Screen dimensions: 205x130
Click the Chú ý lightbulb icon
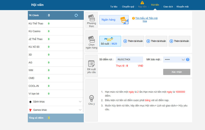coord(91,98)
